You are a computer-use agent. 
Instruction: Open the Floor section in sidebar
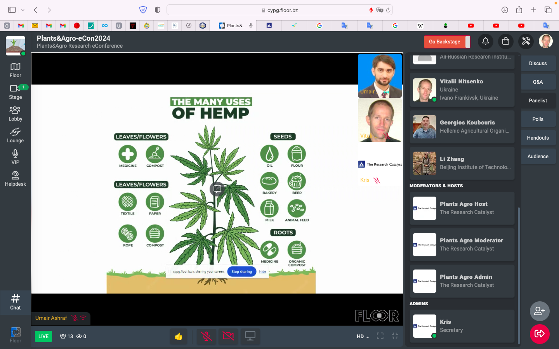(16, 70)
